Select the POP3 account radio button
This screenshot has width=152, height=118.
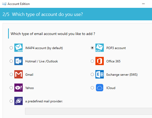(92, 48)
